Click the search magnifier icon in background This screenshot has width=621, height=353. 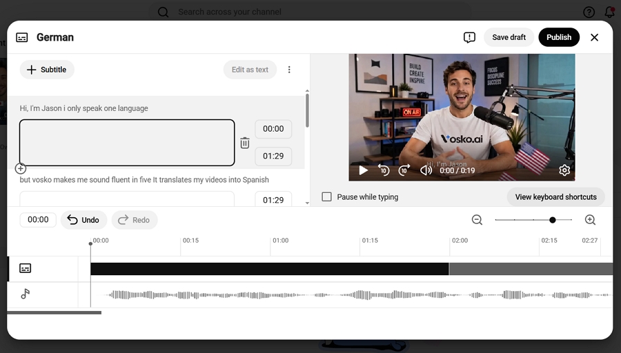point(163,12)
